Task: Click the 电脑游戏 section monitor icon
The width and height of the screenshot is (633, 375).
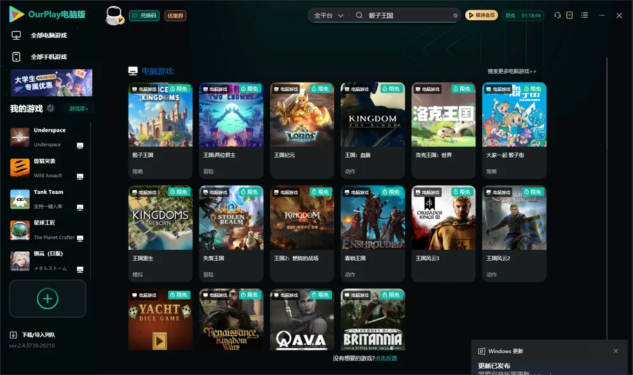Action: tap(133, 71)
